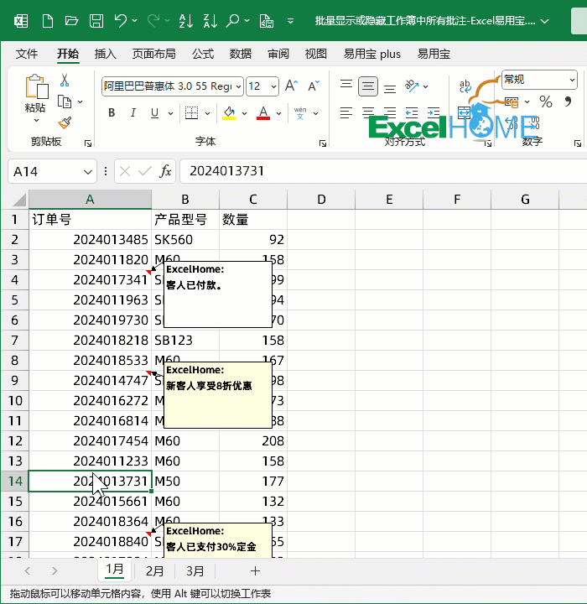Image resolution: width=587 pixels, height=604 pixels.
Task: Expand Quick Access Toolbar customize menu
Action: click(x=290, y=20)
